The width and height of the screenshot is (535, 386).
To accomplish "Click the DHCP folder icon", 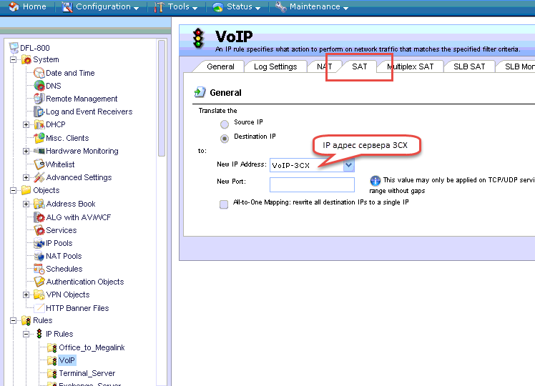I will (x=39, y=124).
